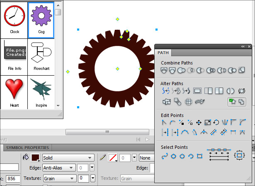The height and width of the screenshot is (186, 255).
Task: Click the Mirror Points icon in Edit Points
Action: [225, 122]
